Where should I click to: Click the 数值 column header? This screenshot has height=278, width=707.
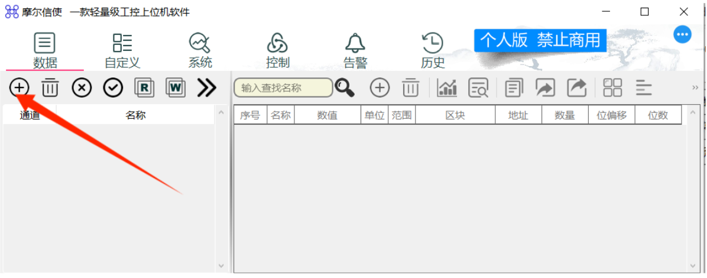327,115
